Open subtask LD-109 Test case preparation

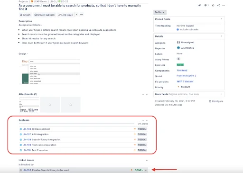point(39,145)
